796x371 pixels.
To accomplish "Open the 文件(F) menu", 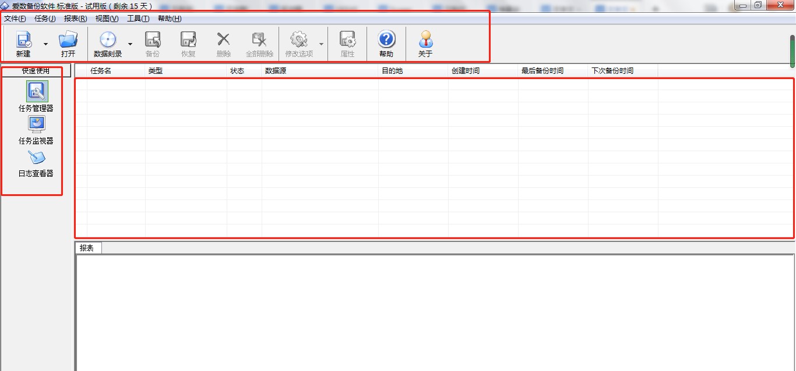I will (x=15, y=19).
